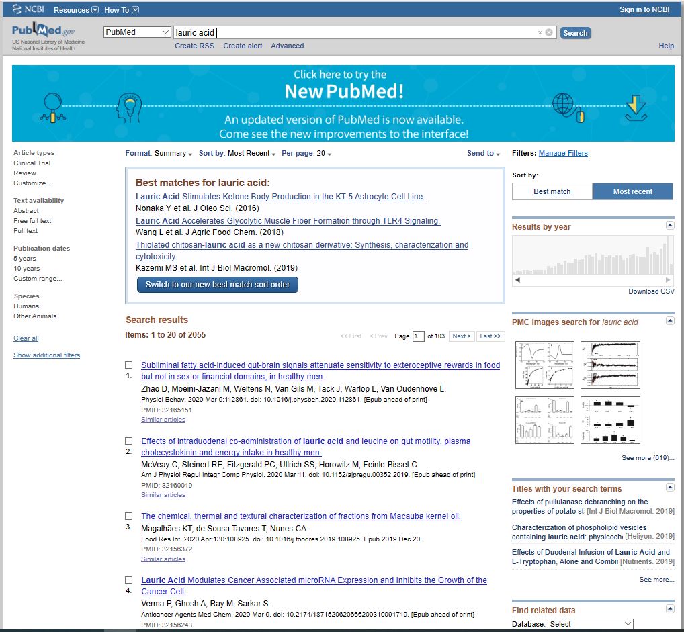Click Download CSV link
Image resolution: width=684 pixels, height=632 pixels.
click(651, 291)
